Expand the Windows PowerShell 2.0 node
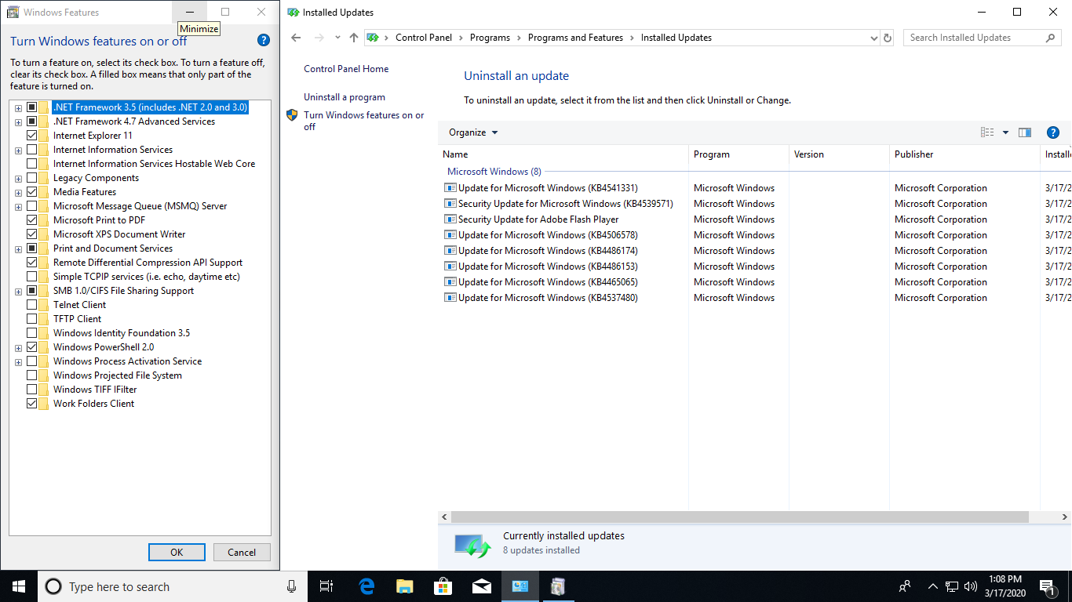The height and width of the screenshot is (602, 1072). point(18,348)
